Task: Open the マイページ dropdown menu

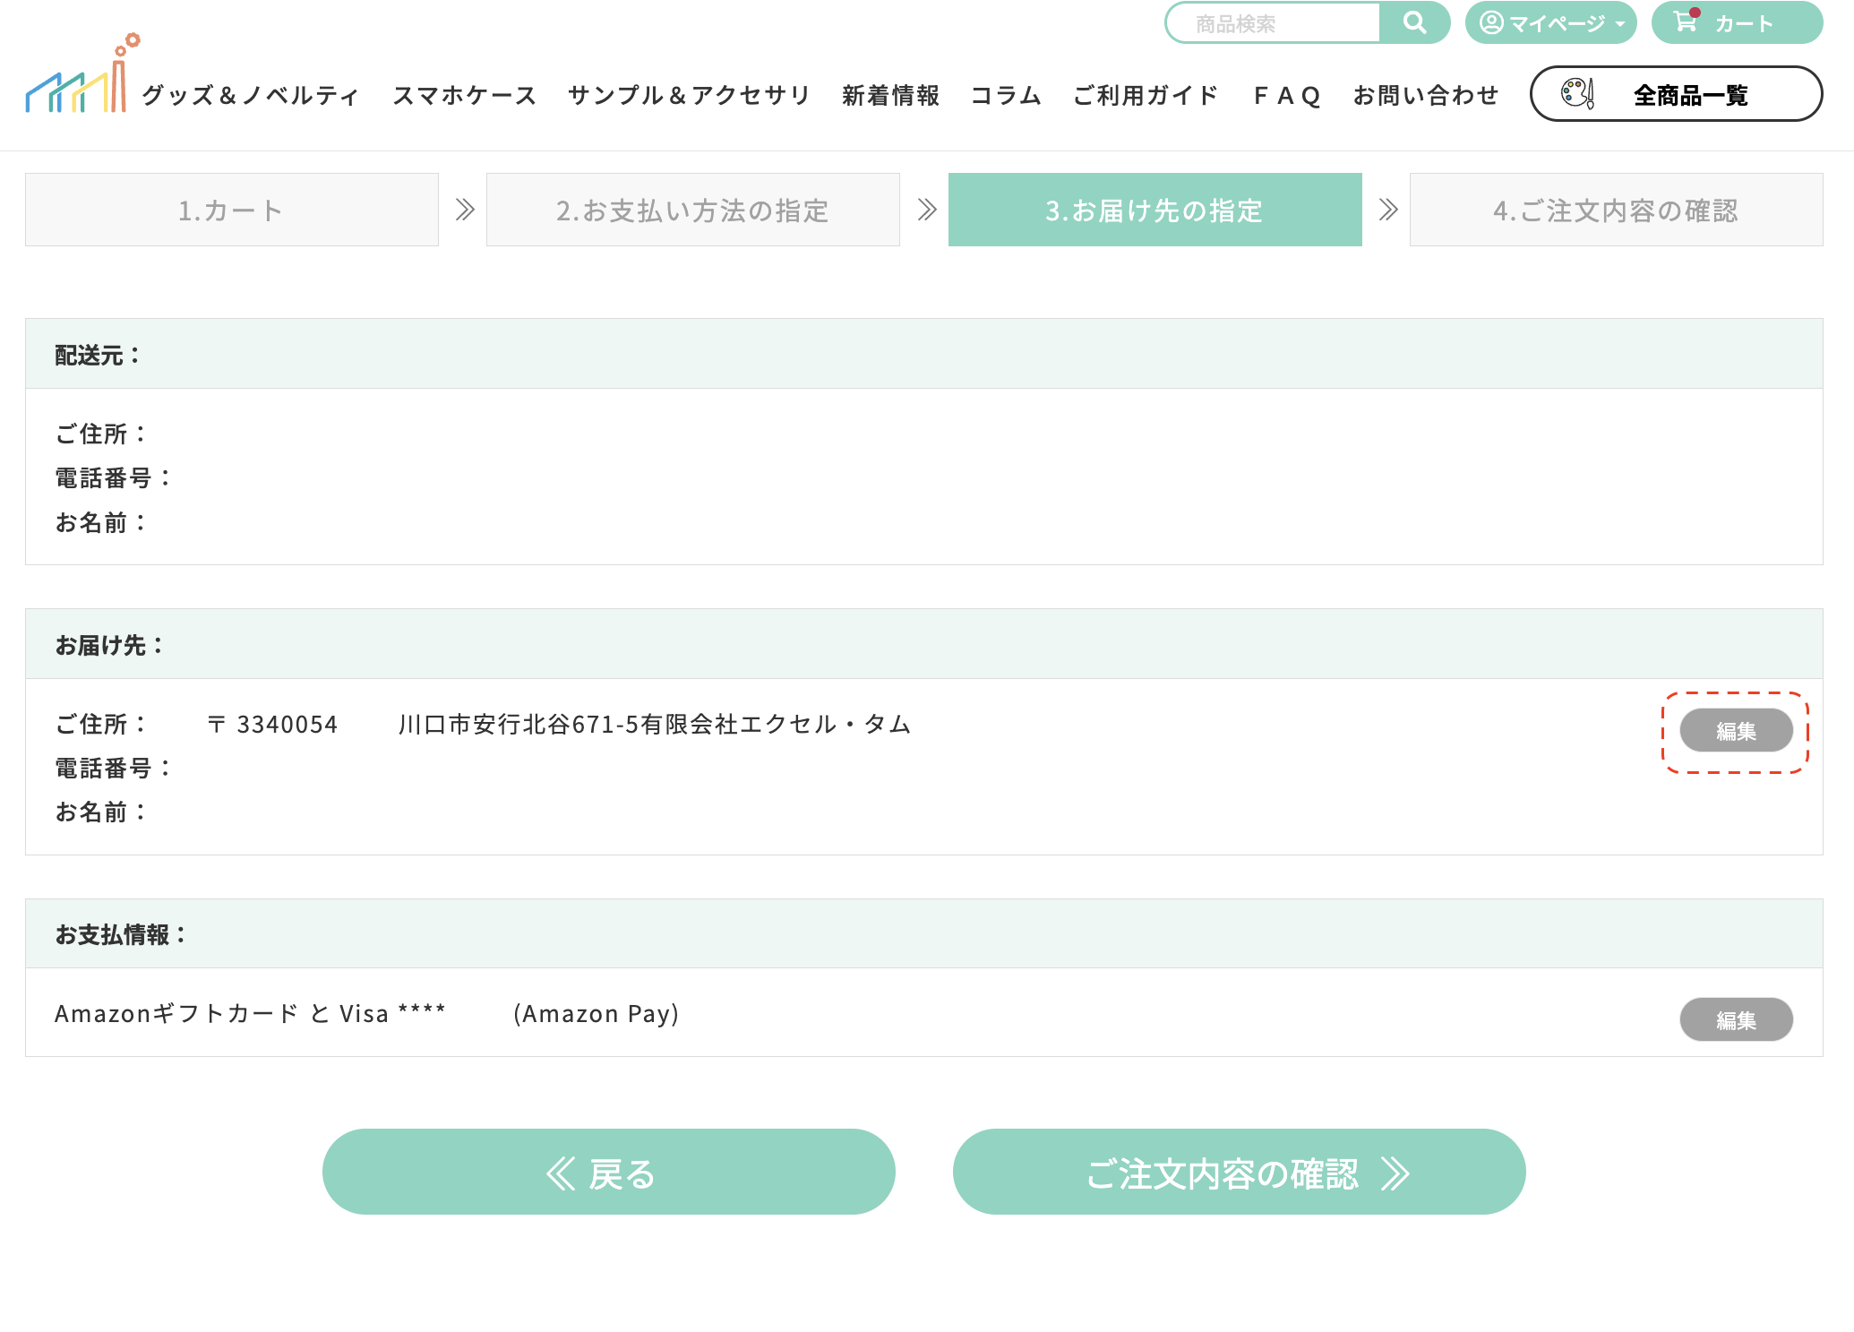Action: [1550, 22]
